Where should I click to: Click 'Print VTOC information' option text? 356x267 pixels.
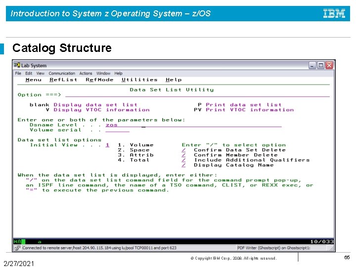(x=250, y=110)
